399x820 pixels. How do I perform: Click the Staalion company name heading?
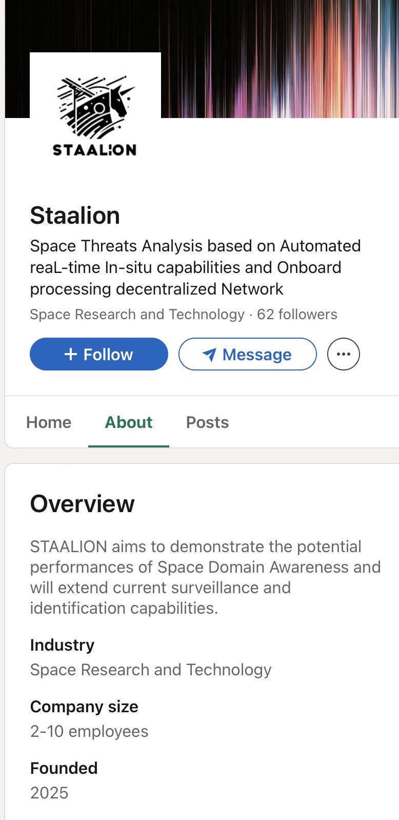coord(75,216)
